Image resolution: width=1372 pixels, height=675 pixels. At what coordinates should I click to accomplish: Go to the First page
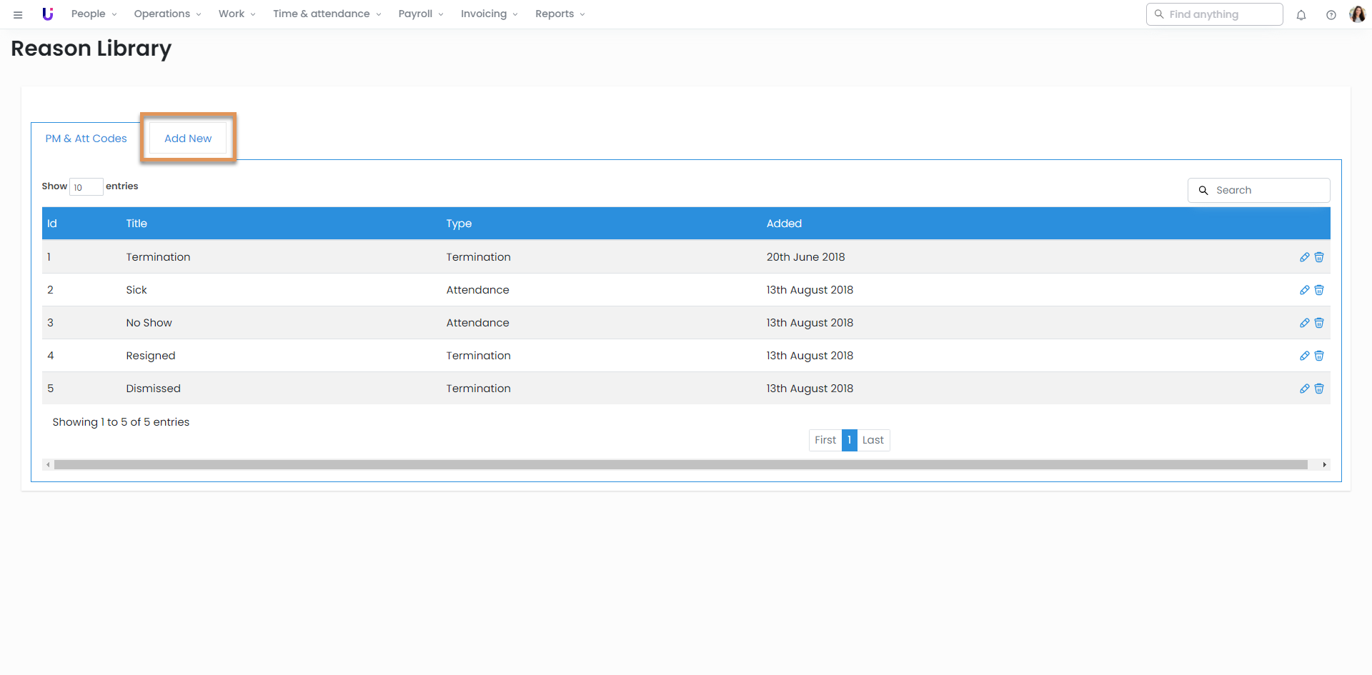pos(825,440)
